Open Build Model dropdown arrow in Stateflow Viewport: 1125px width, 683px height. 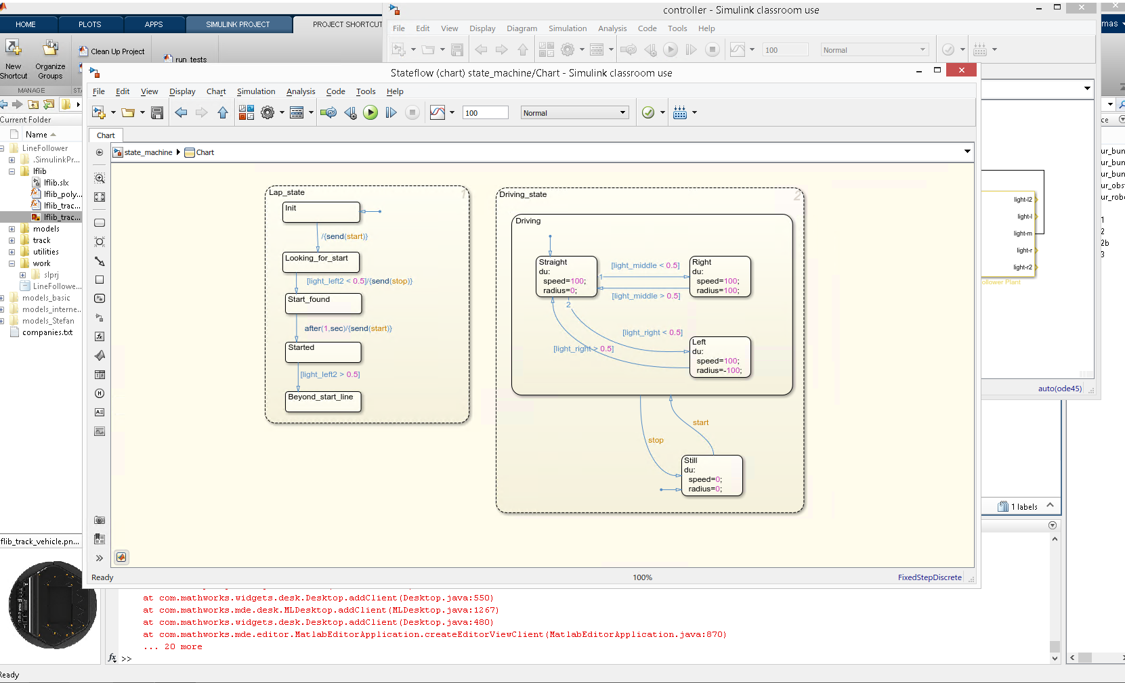tap(694, 113)
